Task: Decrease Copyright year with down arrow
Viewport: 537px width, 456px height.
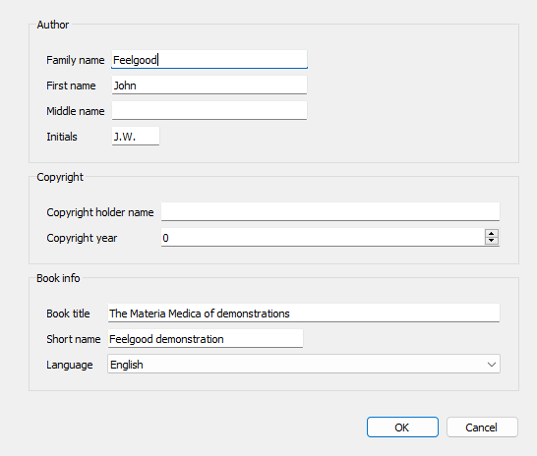Action: [492, 241]
